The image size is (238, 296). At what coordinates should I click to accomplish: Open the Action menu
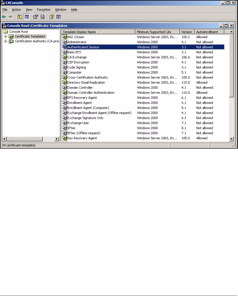16,10
